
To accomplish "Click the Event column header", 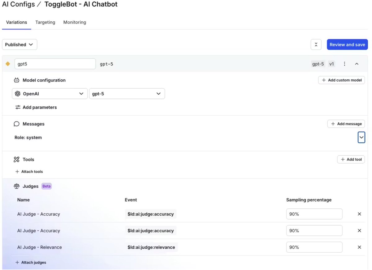I will click(131, 200).
